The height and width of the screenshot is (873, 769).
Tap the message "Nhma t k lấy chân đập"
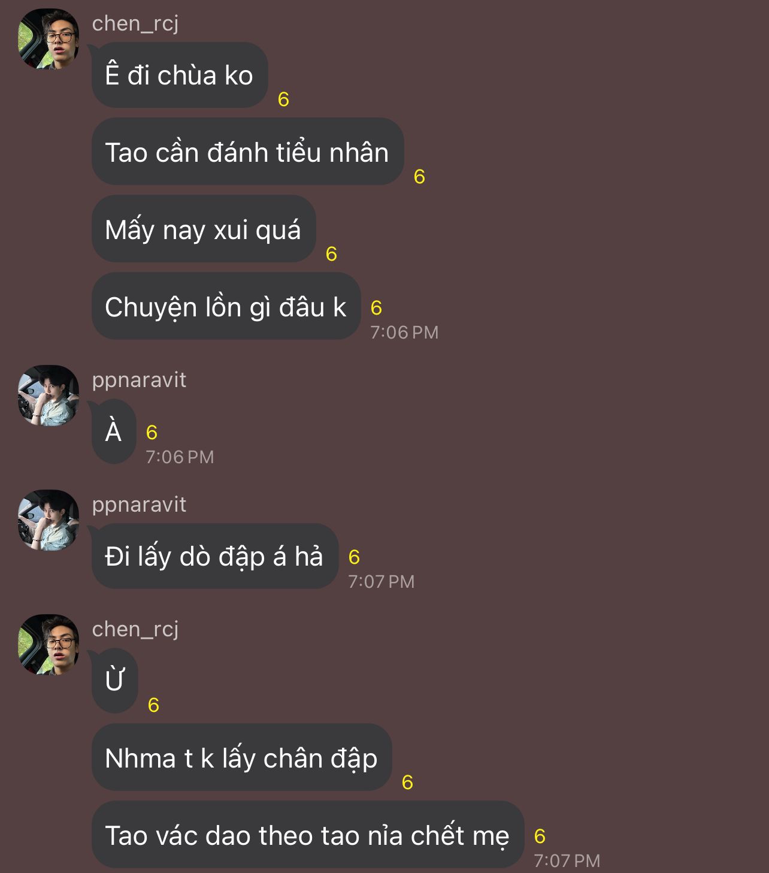click(x=241, y=757)
